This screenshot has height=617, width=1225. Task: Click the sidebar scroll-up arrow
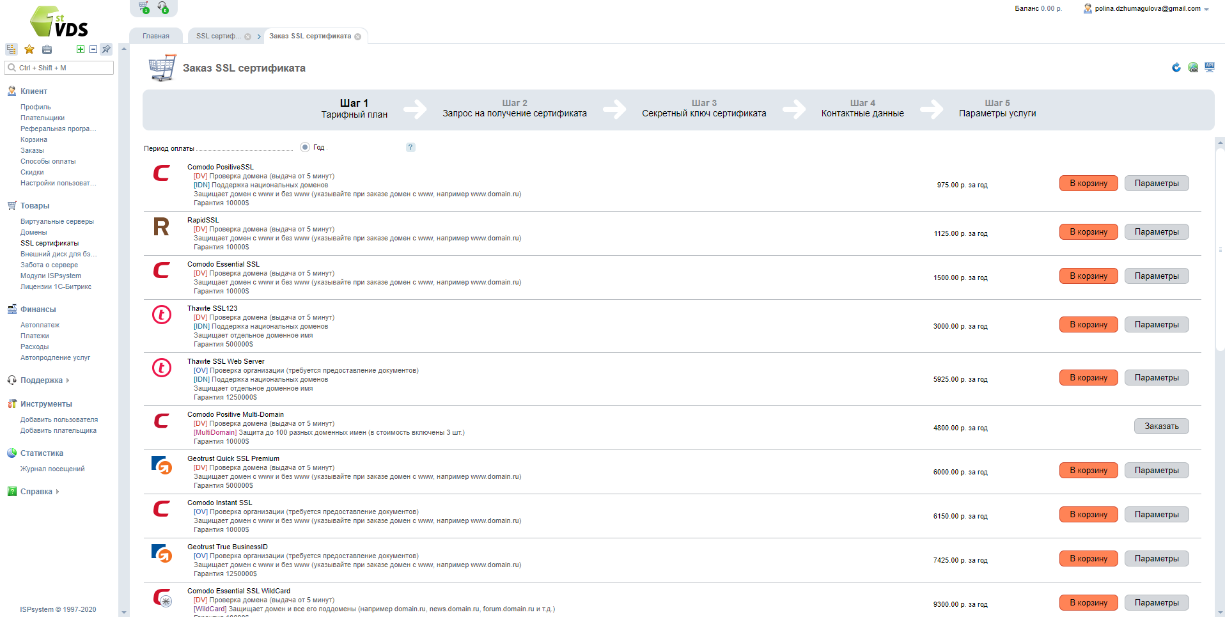[124, 49]
